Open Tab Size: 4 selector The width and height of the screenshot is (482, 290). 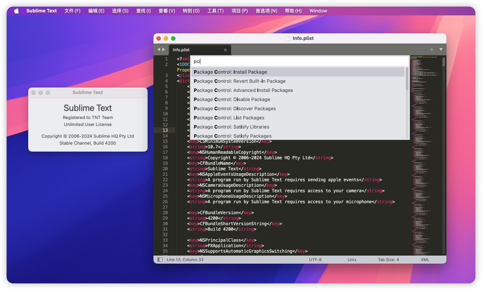(388, 260)
